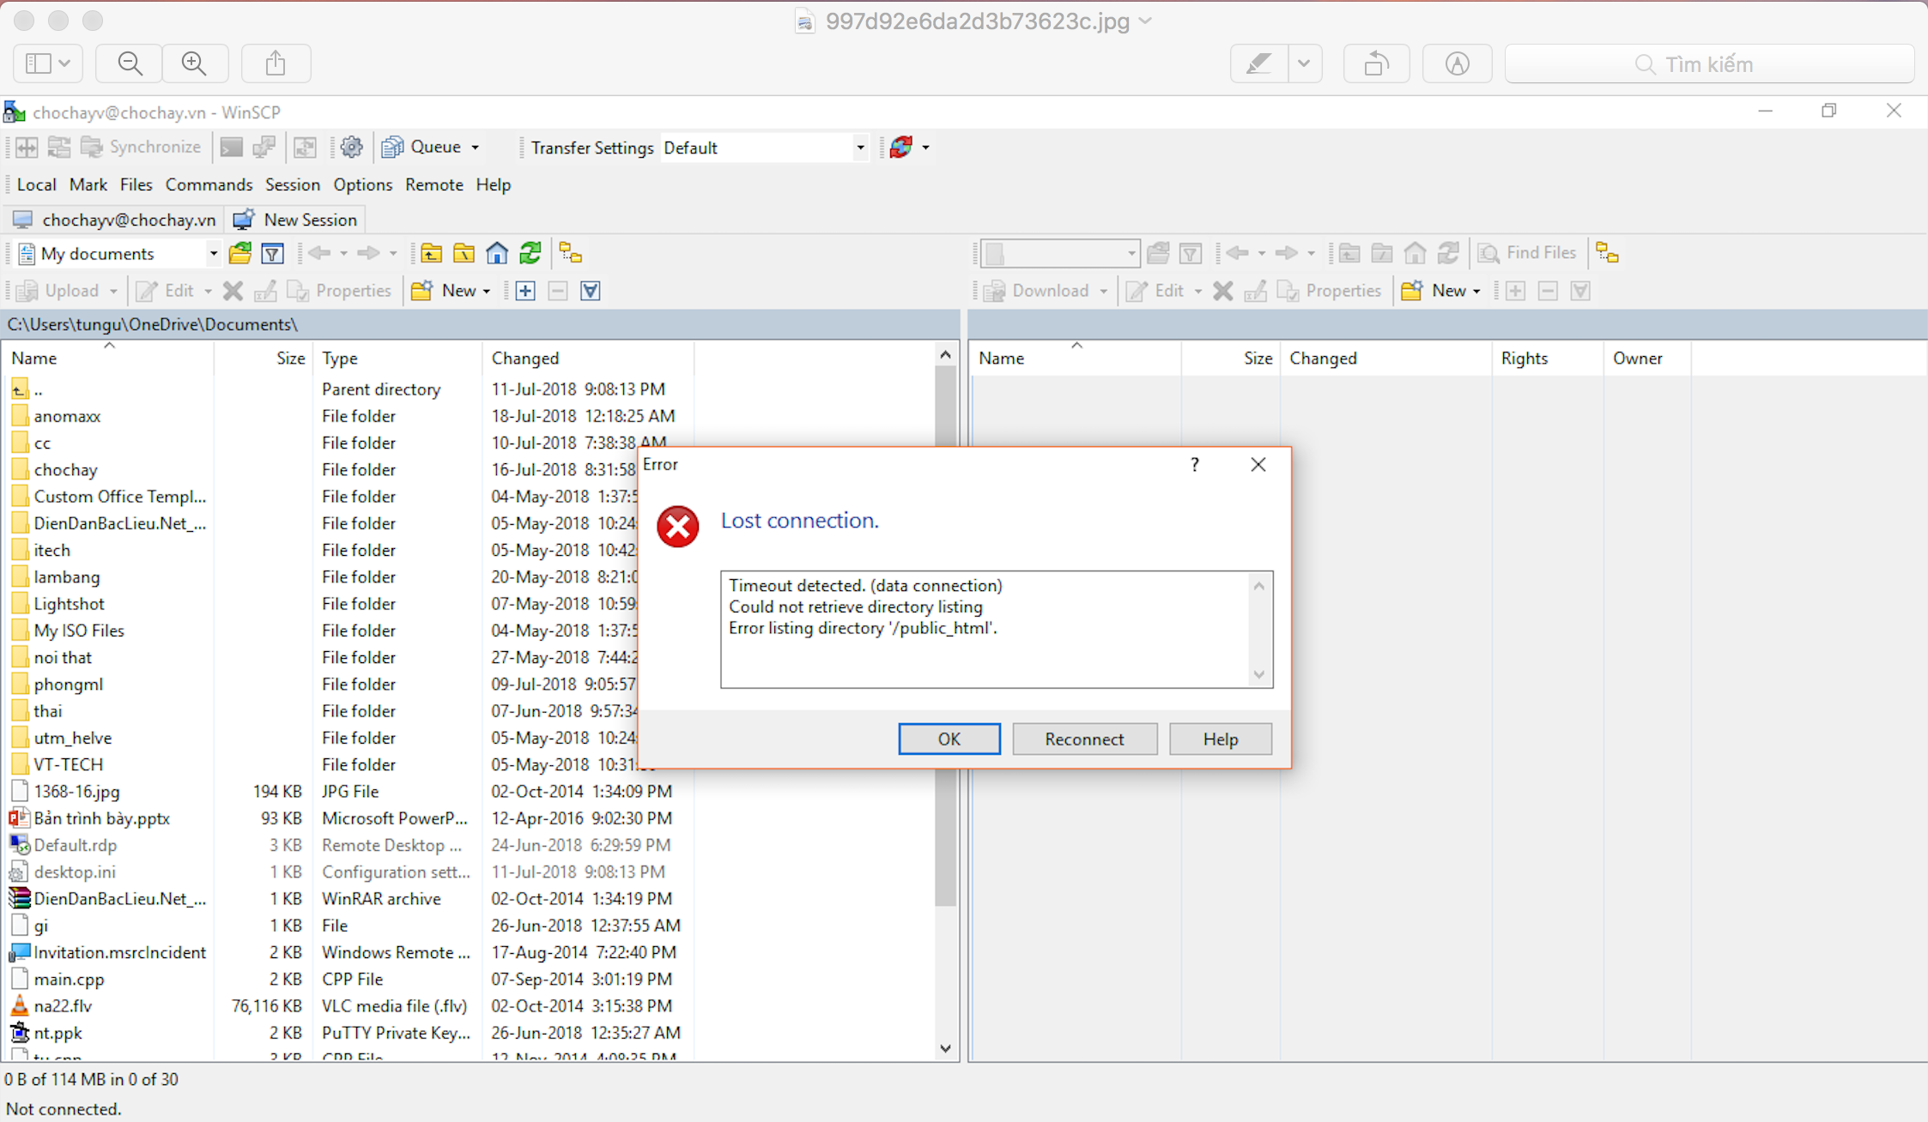Click the remote directory tree icon
1928x1122 pixels.
pyautogui.click(x=1607, y=253)
